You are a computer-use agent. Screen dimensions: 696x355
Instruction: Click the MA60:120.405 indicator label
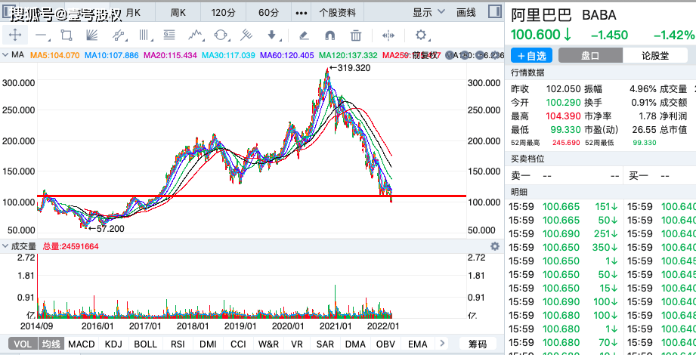[x=287, y=55]
